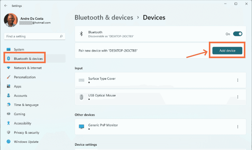Close the Settings window
Viewport: 252px width, 150px height.
click(246, 4)
